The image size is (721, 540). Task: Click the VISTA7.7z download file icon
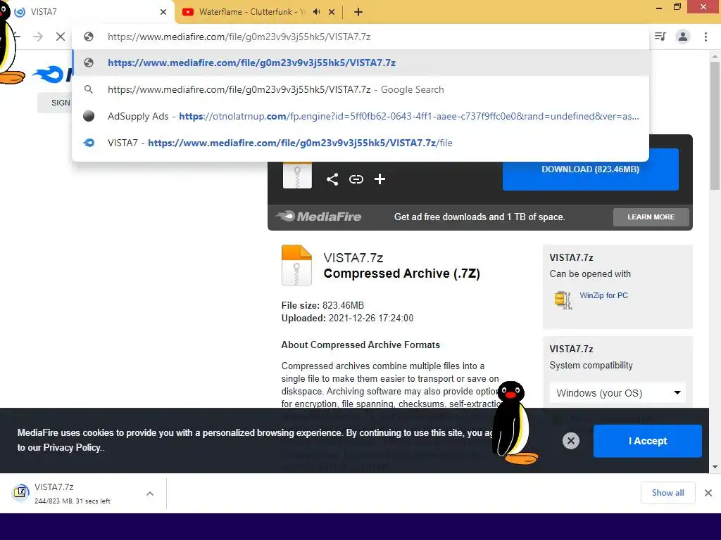(20, 493)
